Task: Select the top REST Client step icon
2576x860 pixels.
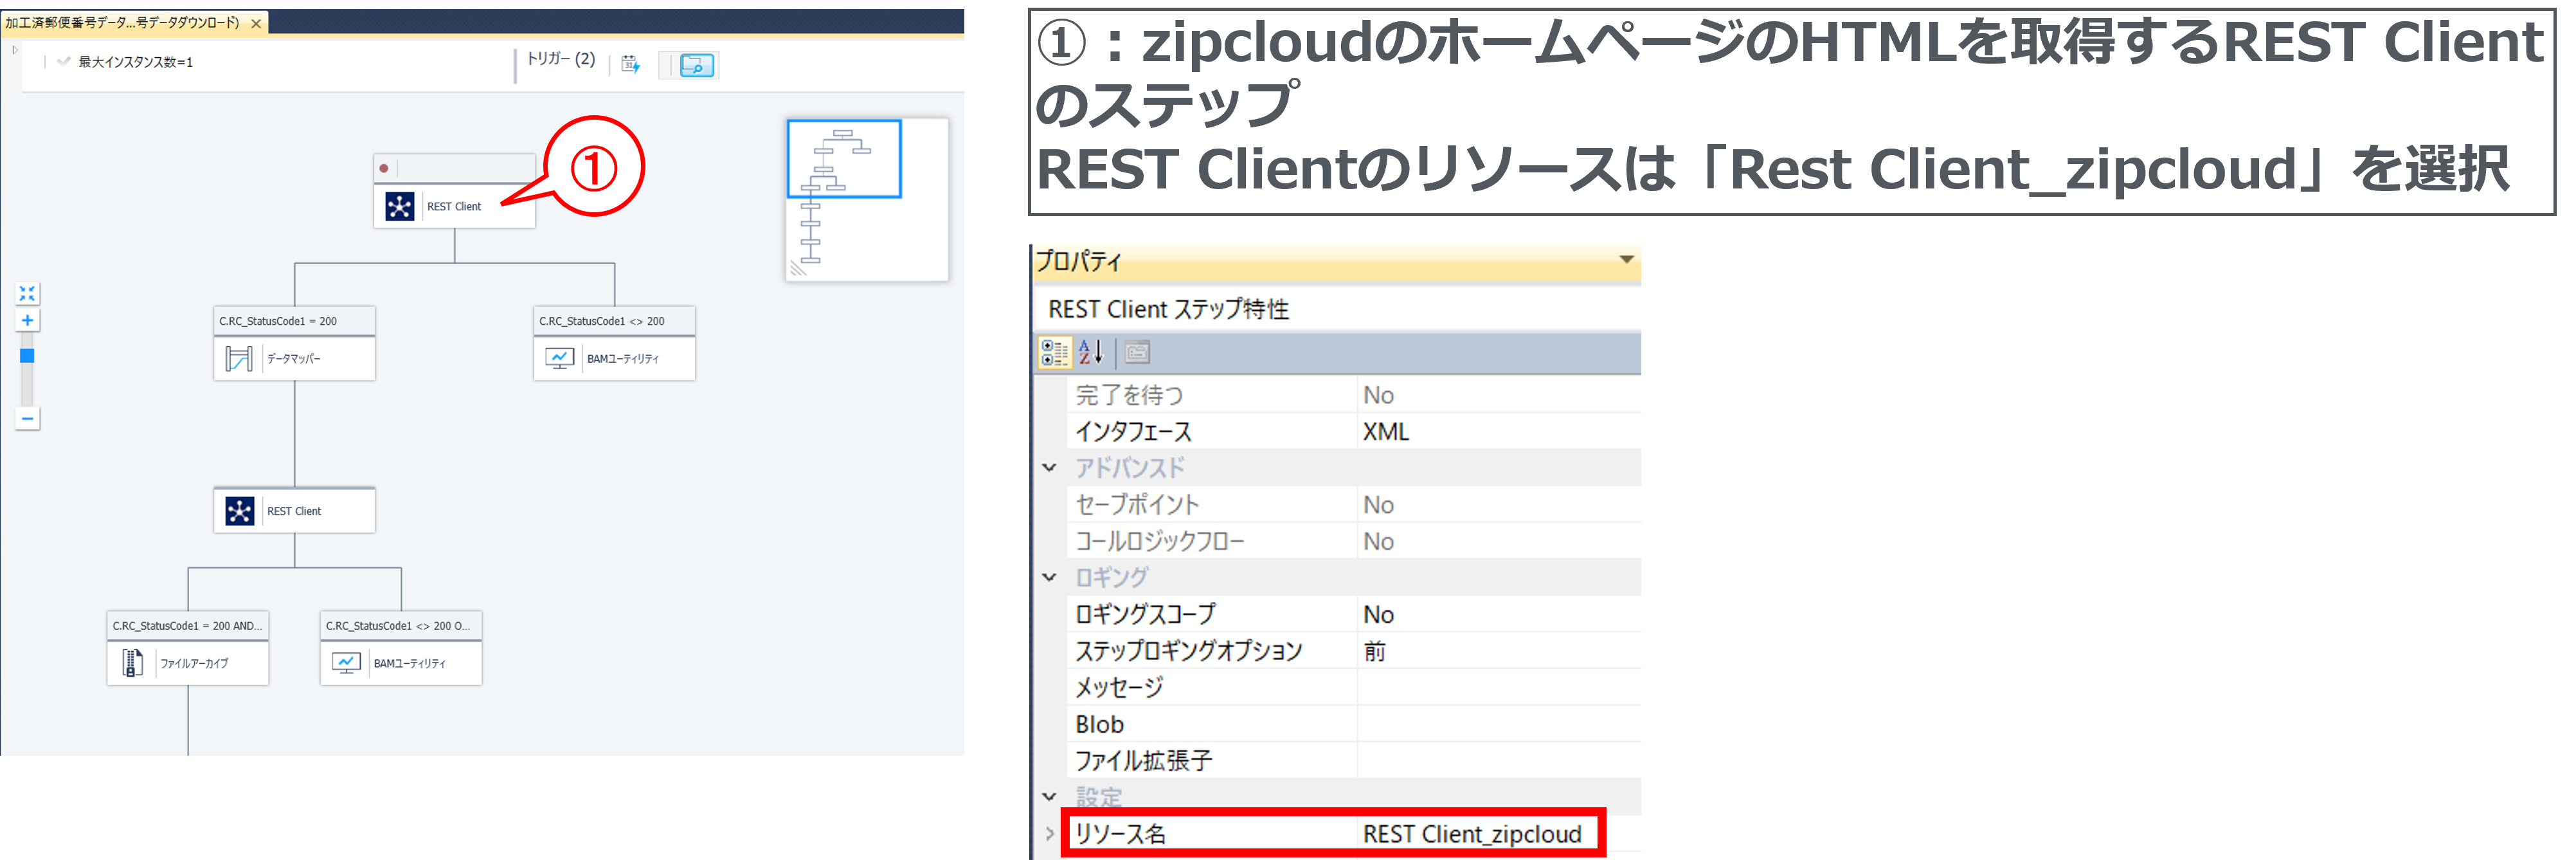Action: click(400, 206)
